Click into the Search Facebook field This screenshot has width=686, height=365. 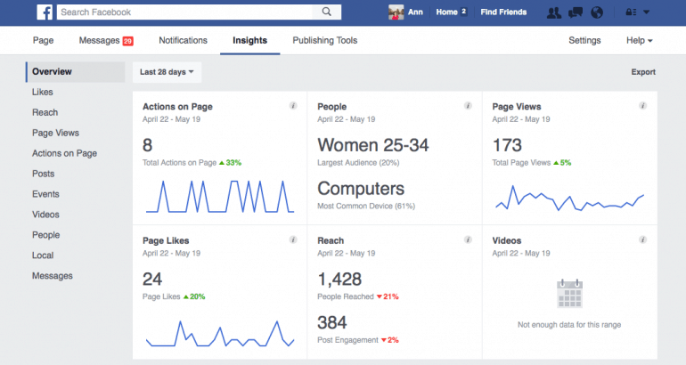click(x=184, y=12)
